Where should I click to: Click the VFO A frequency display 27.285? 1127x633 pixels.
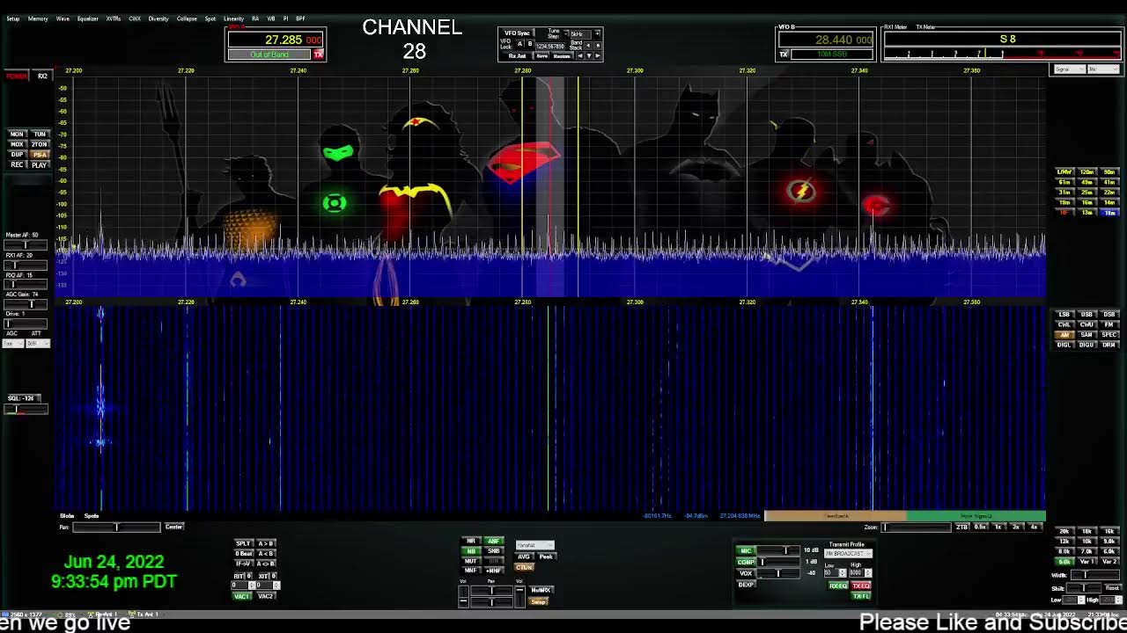[x=276, y=40]
